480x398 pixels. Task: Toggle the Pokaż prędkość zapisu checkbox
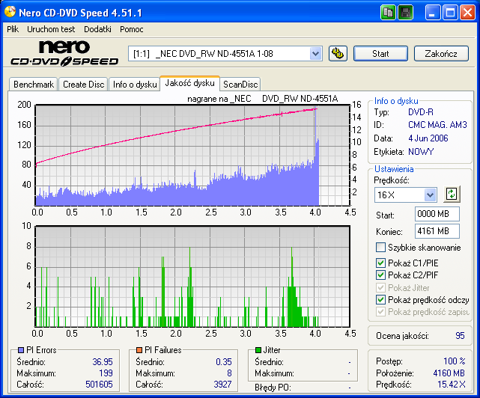[x=380, y=312]
